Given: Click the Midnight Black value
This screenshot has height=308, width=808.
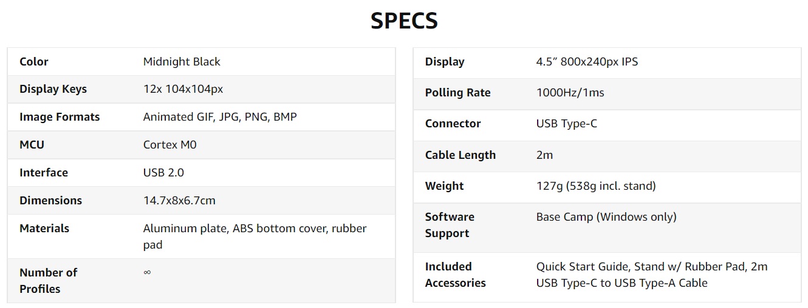Looking at the screenshot, I should coord(182,62).
